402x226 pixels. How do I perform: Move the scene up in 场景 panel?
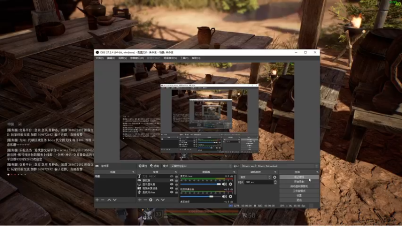[x=109, y=200]
